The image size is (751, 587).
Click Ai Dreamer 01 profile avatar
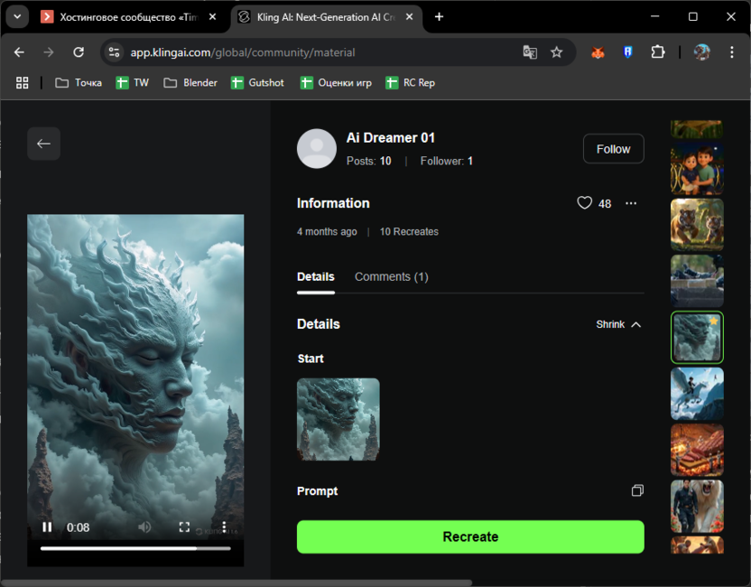pos(317,149)
